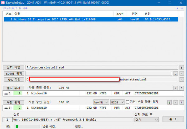Viewport: 187px width, 129px height.
Task: Open the ko-KR language dropdown
Action: click(x=101, y=102)
